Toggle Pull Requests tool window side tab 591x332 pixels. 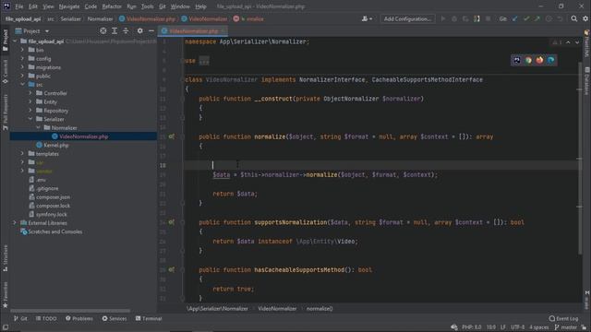click(5, 113)
